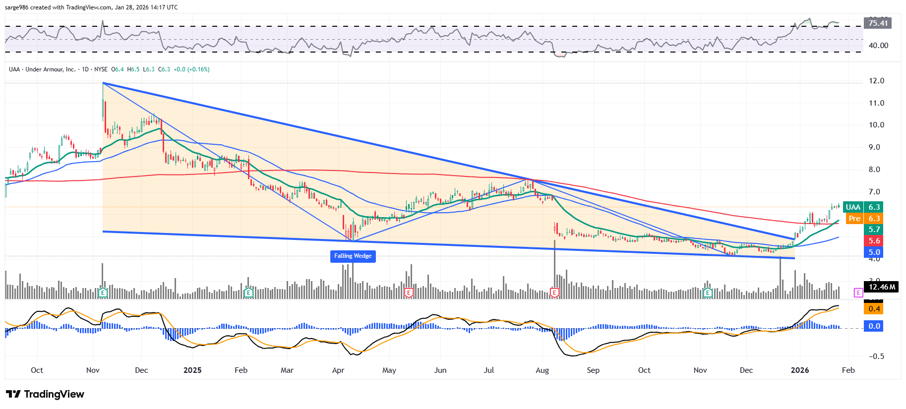Click the green moving average label 5.7

click(x=874, y=230)
